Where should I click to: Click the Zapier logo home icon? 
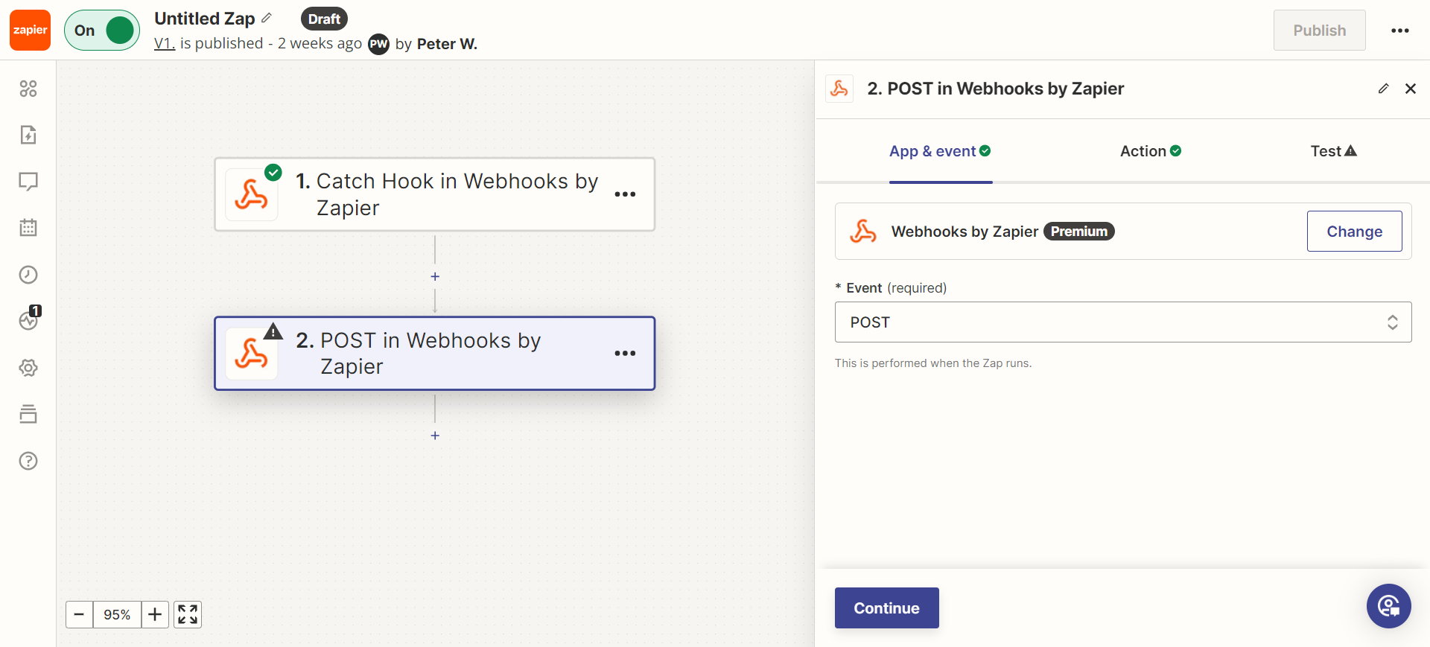[30, 30]
